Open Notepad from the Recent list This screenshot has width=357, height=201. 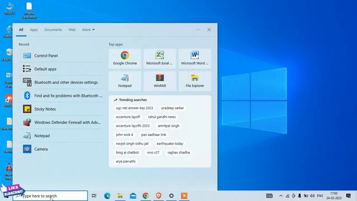point(61,136)
